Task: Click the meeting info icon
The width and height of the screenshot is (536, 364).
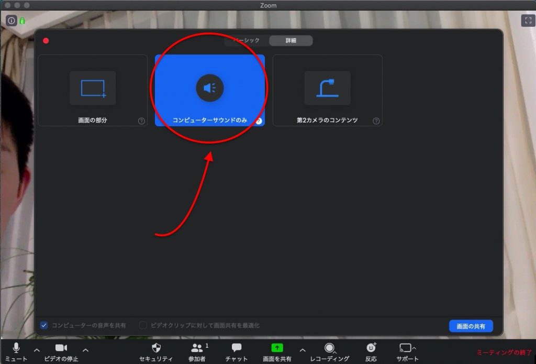Action: 12,21
